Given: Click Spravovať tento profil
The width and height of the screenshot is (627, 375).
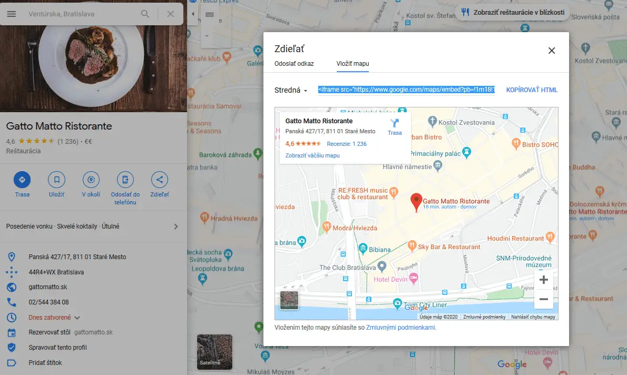Looking at the screenshot, I should 57,348.
